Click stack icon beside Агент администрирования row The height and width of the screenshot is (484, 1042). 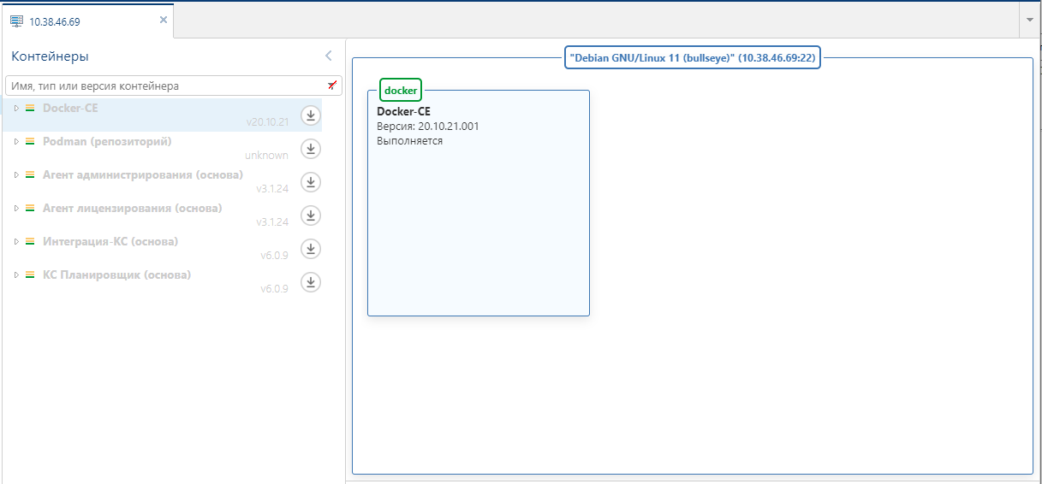(29, 175)
